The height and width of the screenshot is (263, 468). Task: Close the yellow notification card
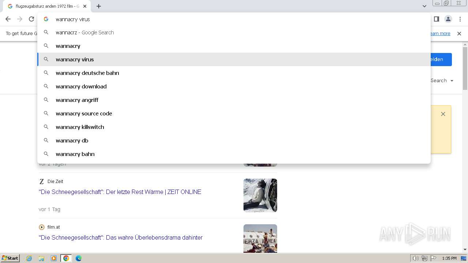pyautogui.click(x=443, y=114)
